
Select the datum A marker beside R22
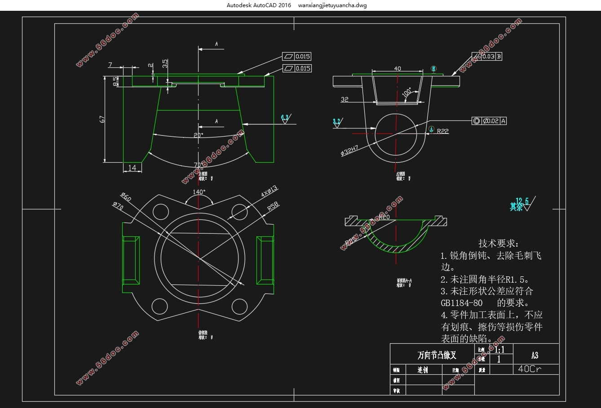click(x=431, y=129)
